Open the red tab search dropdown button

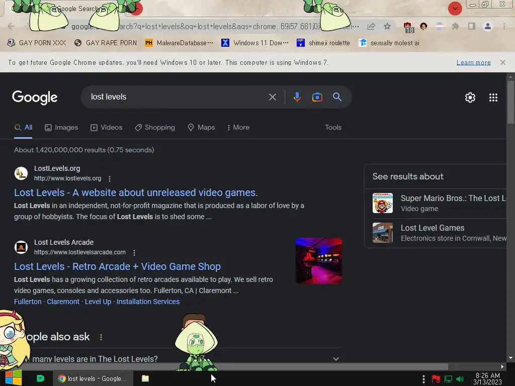[x=455, y=9]
